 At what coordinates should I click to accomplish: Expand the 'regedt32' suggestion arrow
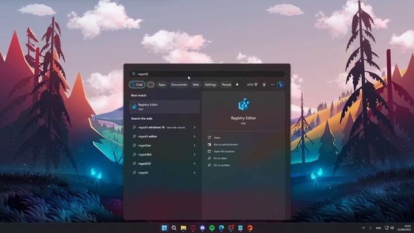(195, 164)
